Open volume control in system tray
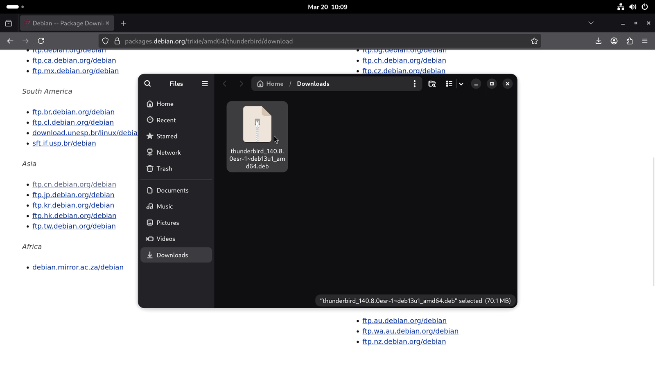The height and width of the screenshot is (368, 655). 633,7
